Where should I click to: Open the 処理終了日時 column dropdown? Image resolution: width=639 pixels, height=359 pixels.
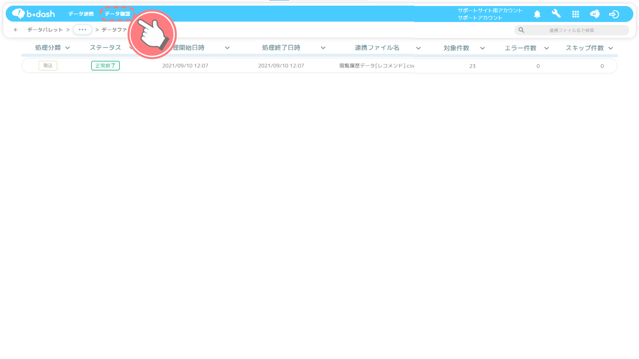pos(323,48)
